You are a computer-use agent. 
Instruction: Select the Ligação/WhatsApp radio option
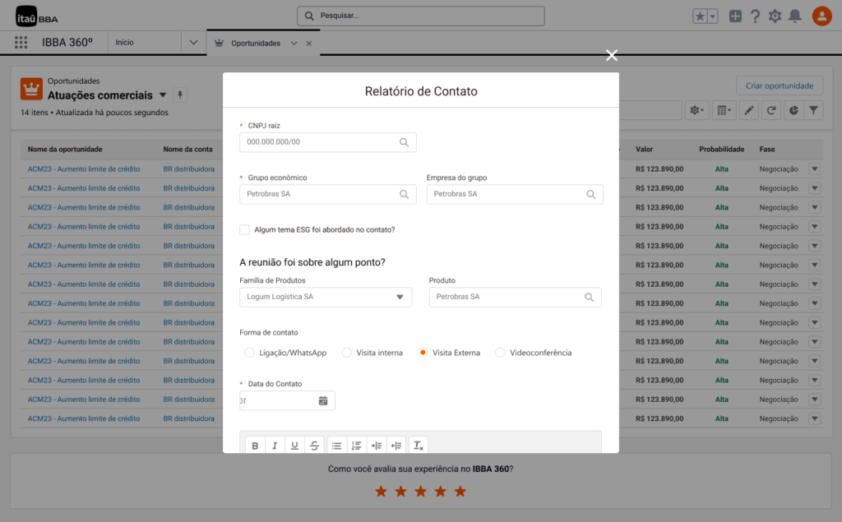click(x=250, y=353)
